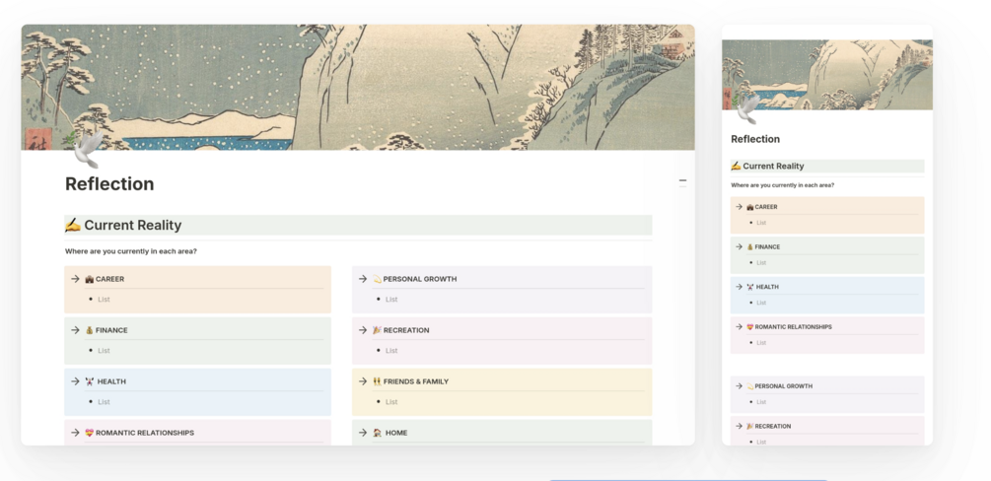Expand the HEALTH arrow in desktop preview
This screenshot has height=481, width=991.
(75, 381)
